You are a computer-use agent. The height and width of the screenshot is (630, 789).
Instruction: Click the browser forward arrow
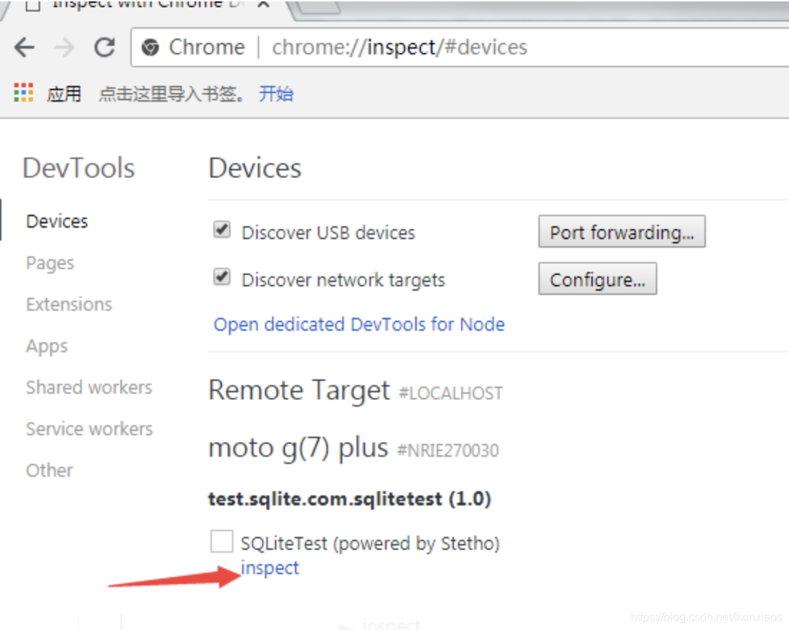click(x=64, y=48)
